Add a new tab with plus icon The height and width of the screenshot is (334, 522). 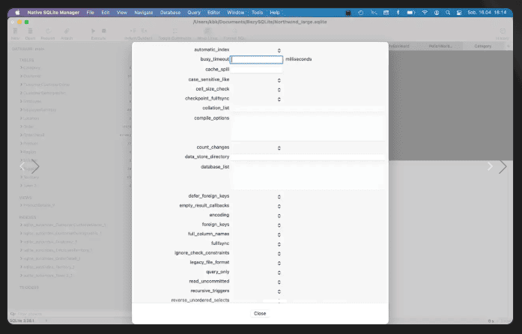(509, 46)
